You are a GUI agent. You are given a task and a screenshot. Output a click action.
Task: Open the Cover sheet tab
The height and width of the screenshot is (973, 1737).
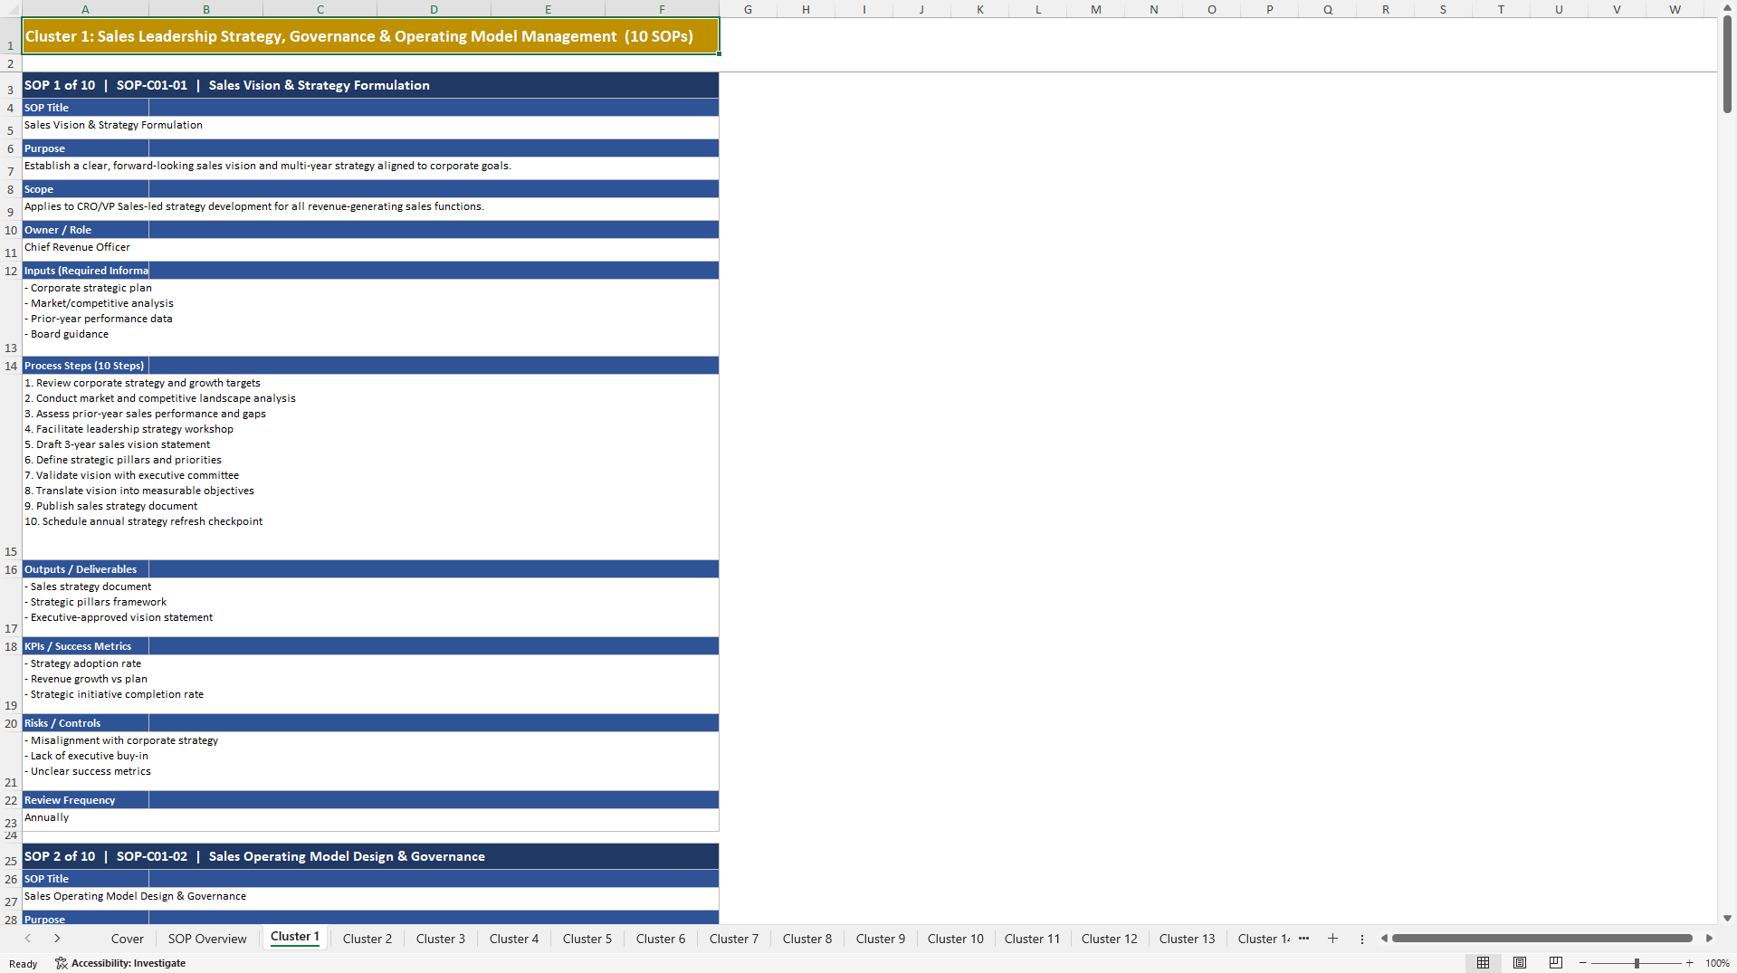pos(128,939)
